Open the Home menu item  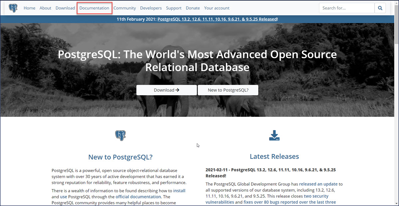pyautogui.click(x=30, y=8)
